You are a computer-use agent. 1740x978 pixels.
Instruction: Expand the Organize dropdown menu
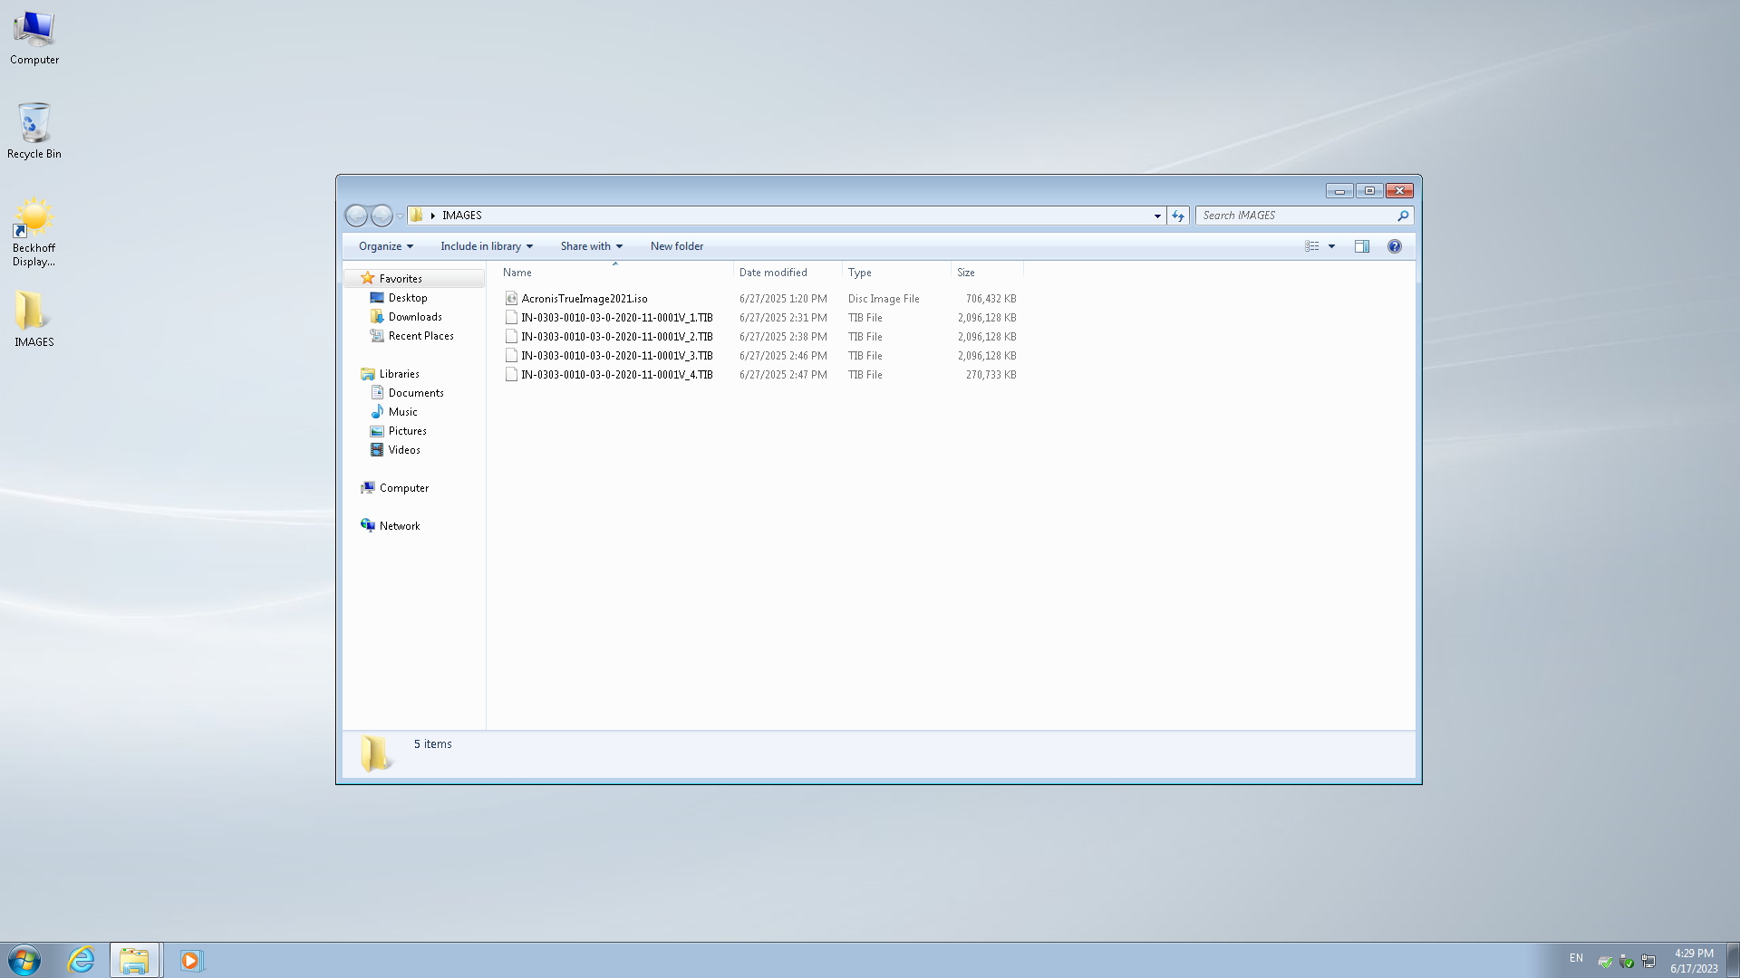[x=385, y=246]
